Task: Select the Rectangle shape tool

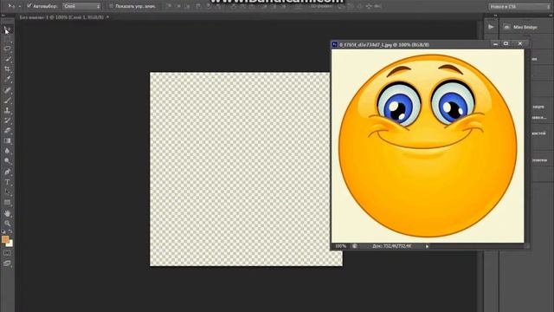Action: [8, 203]
